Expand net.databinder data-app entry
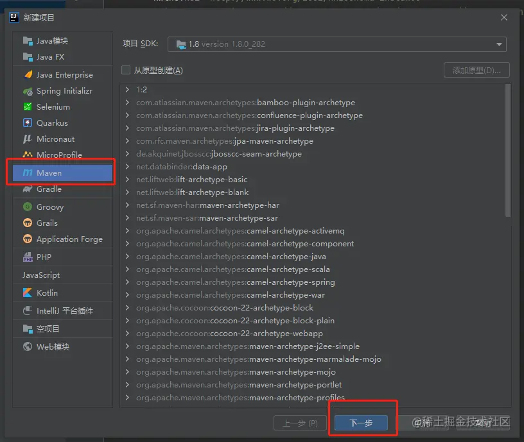 pos(127,166)
